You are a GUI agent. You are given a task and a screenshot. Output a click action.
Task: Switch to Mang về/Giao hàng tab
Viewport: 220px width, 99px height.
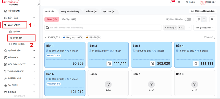[70, 11]
